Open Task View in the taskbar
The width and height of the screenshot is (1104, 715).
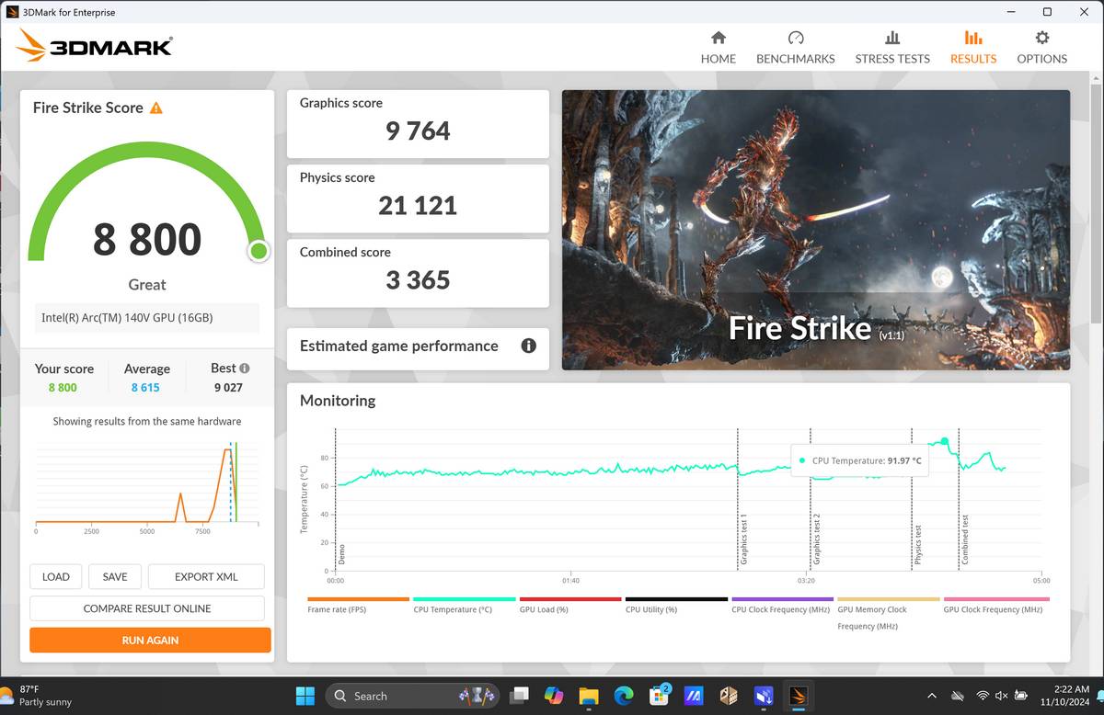pyautogui.click(x=520, y=696)
